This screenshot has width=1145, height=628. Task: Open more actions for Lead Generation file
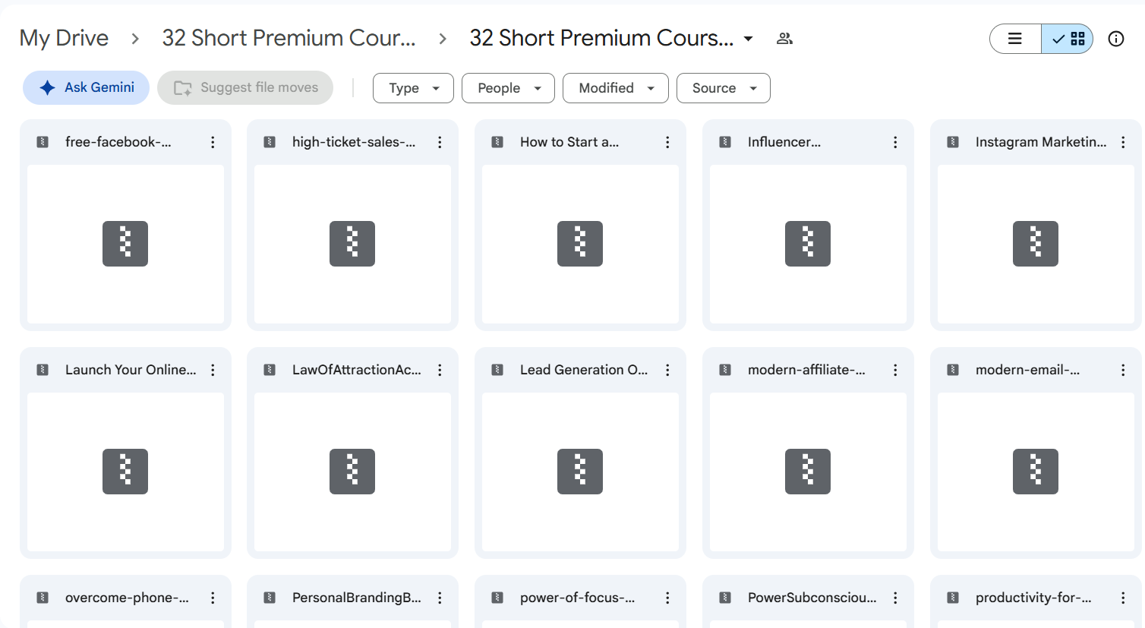tap(667, 370)
